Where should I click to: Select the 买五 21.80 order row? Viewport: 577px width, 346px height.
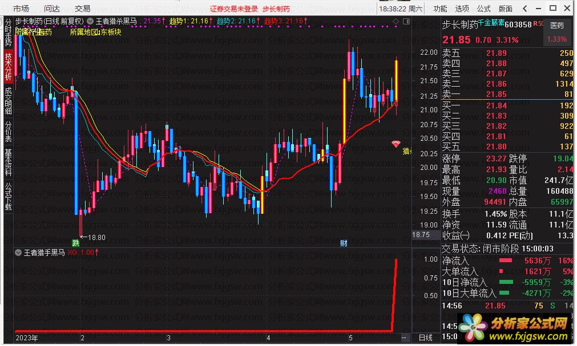pyautogui.click(x=507, y=146)
